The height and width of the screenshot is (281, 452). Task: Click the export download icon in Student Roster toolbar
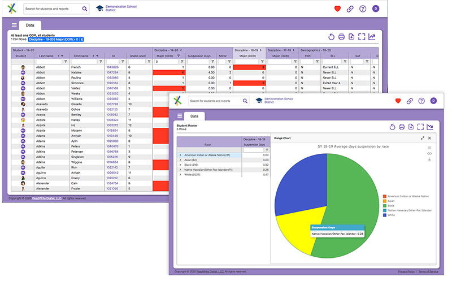click(x=411, y=127)
